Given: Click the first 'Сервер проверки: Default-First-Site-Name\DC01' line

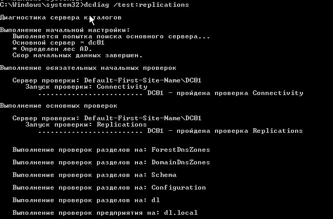Looking at the screenshot, I should pyautogui.click(x=107, y=80).
